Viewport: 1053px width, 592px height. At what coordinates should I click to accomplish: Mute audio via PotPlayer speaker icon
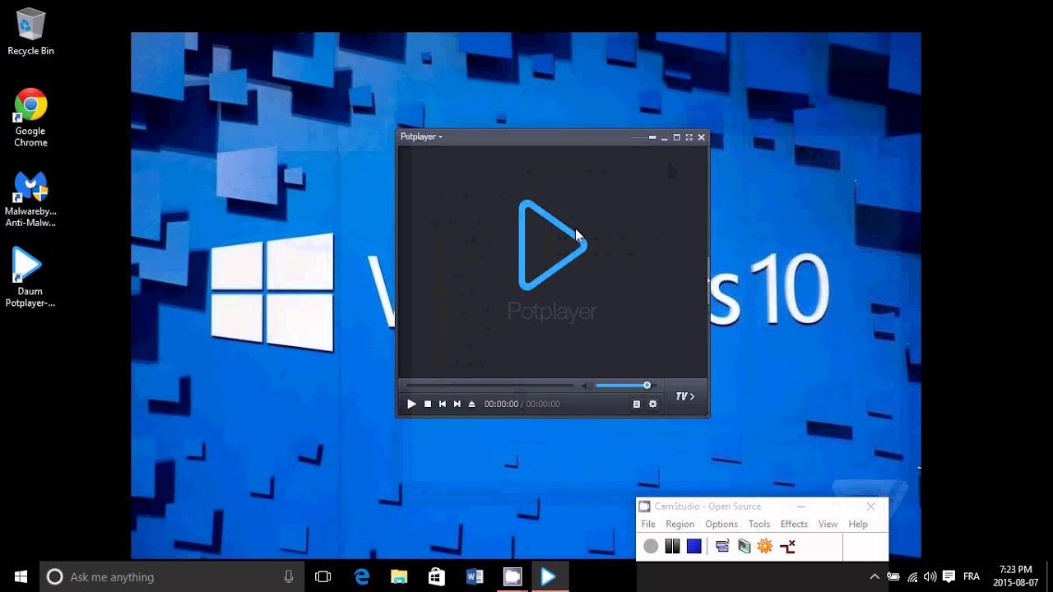point(585,386)
